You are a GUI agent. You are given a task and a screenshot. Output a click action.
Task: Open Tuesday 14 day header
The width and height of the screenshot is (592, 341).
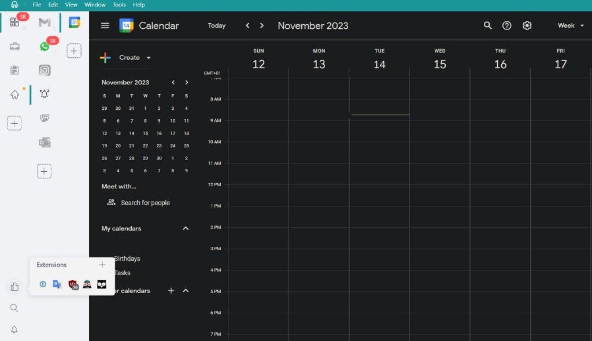tap(379, 60)
